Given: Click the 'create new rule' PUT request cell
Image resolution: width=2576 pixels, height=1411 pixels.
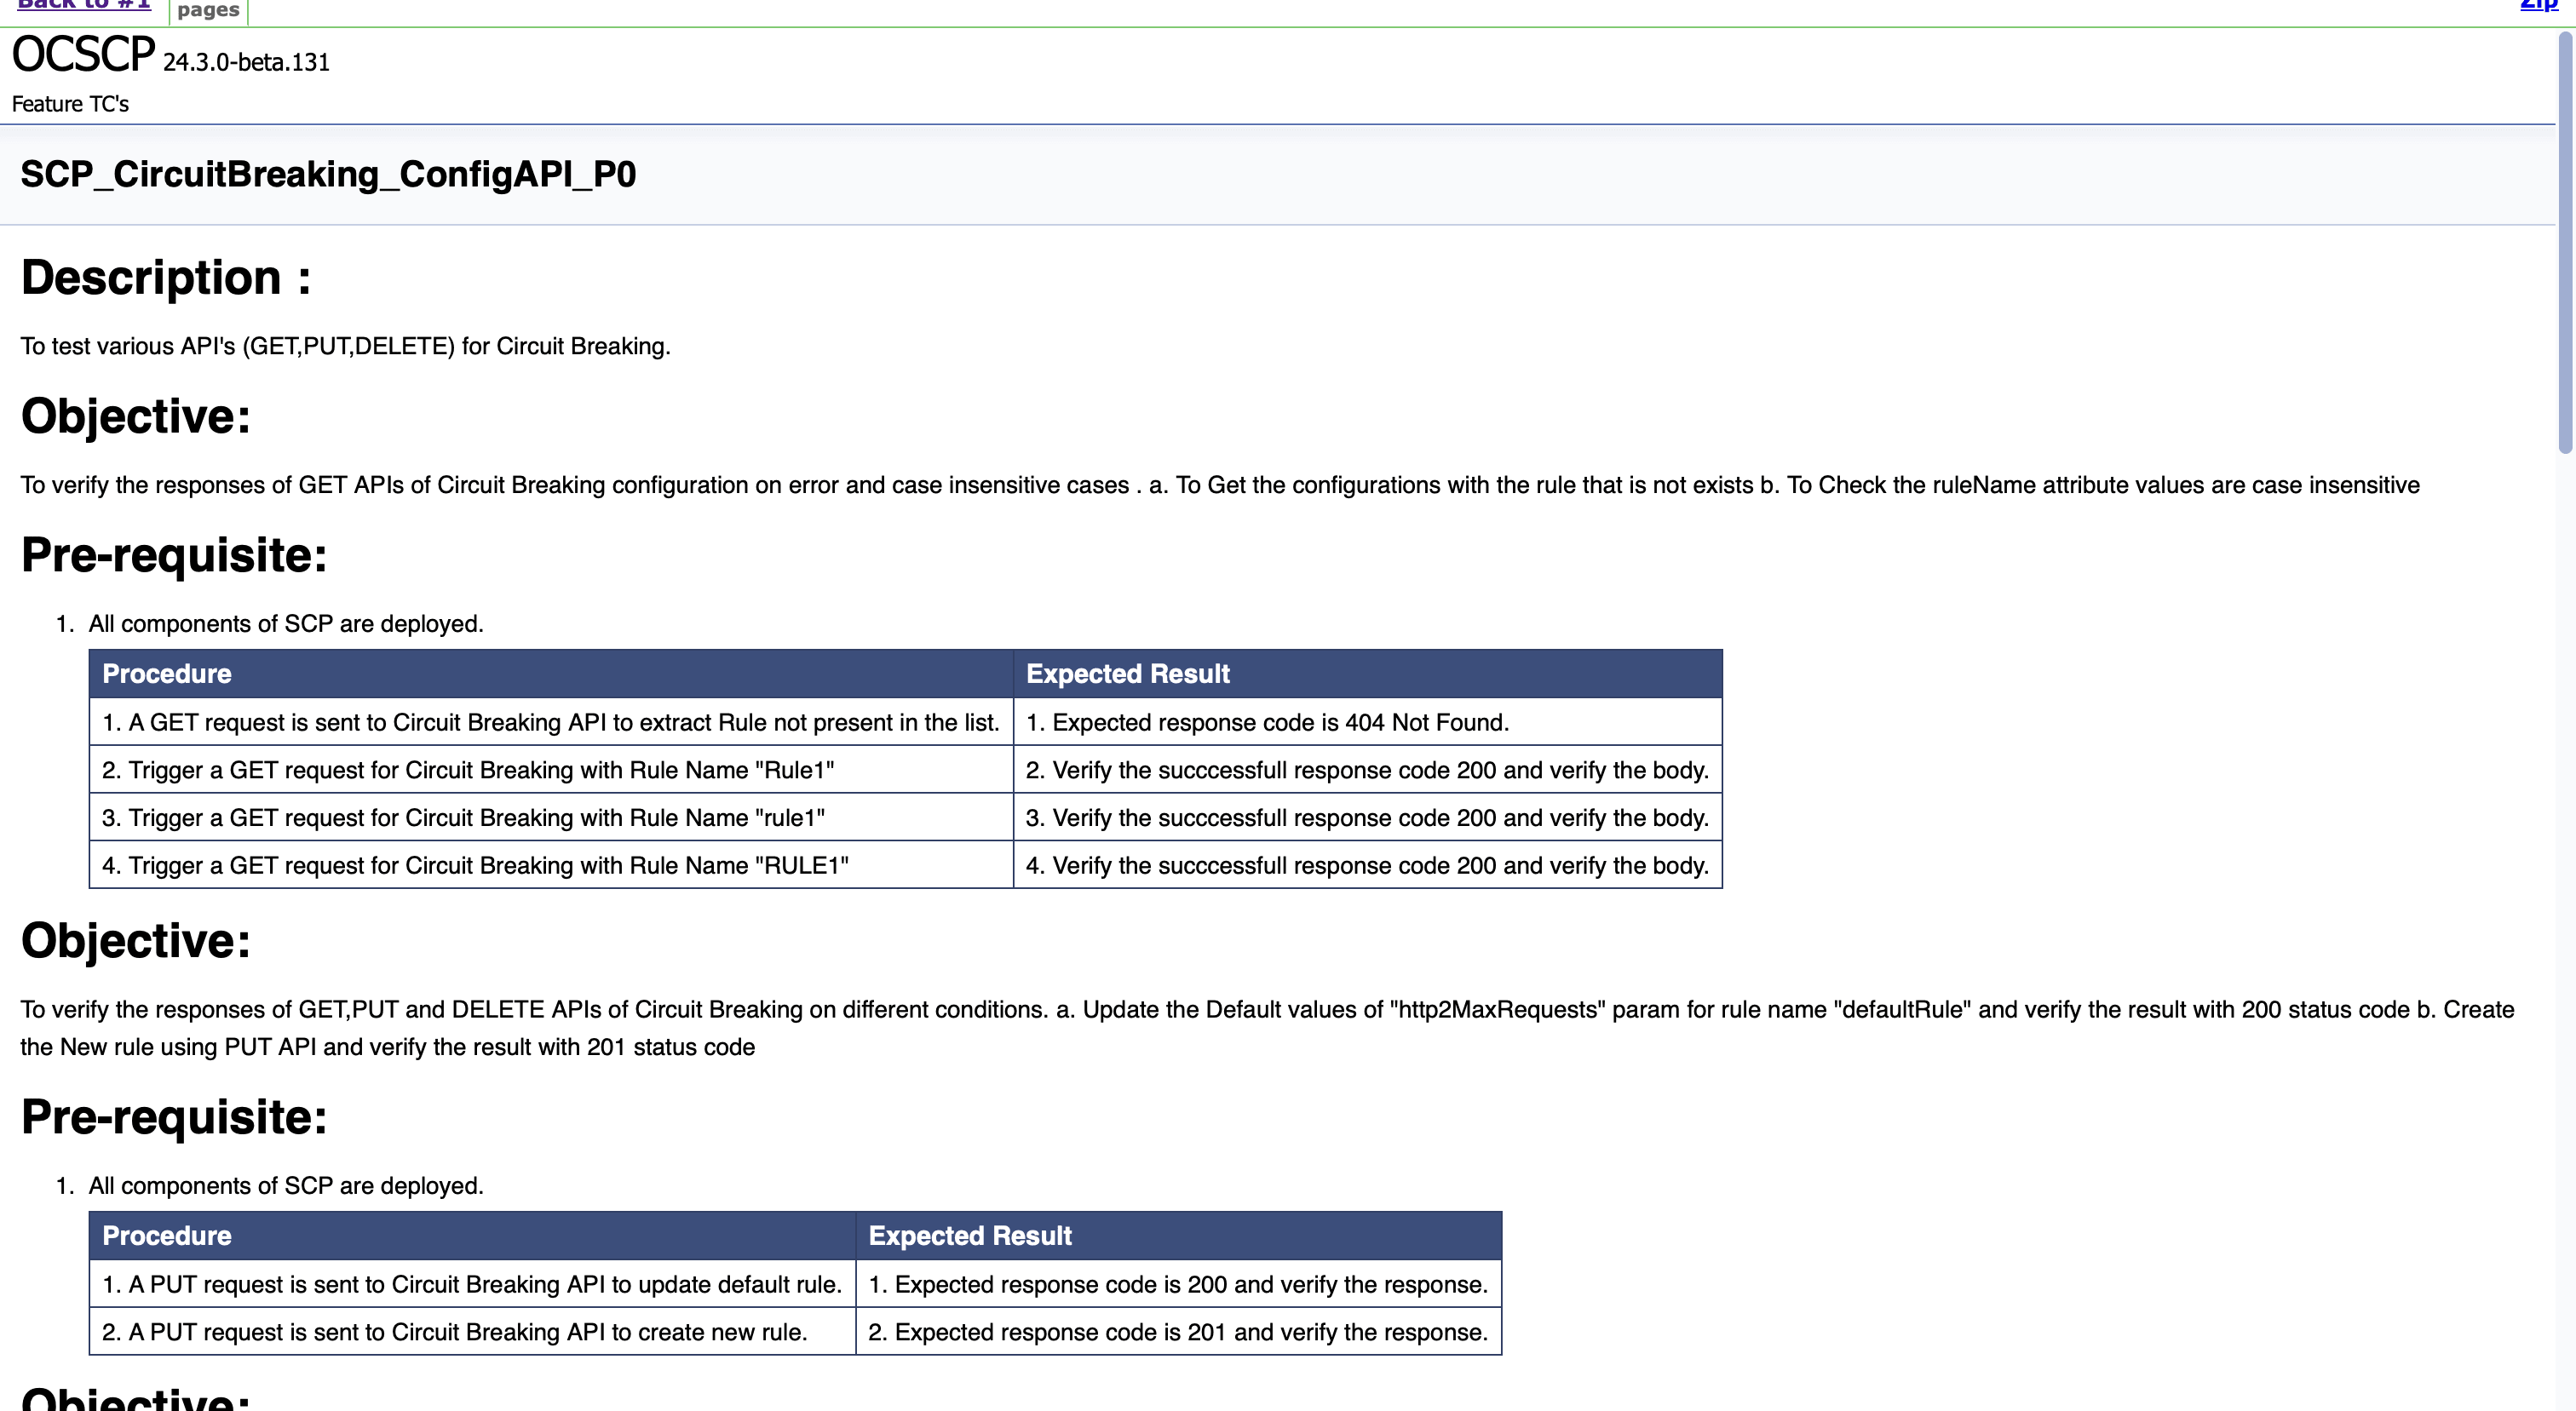Looking at the screenshot, I should 454,1332.
